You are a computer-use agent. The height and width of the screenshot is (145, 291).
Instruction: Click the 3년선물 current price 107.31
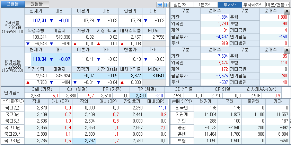(x=36, y=20)
